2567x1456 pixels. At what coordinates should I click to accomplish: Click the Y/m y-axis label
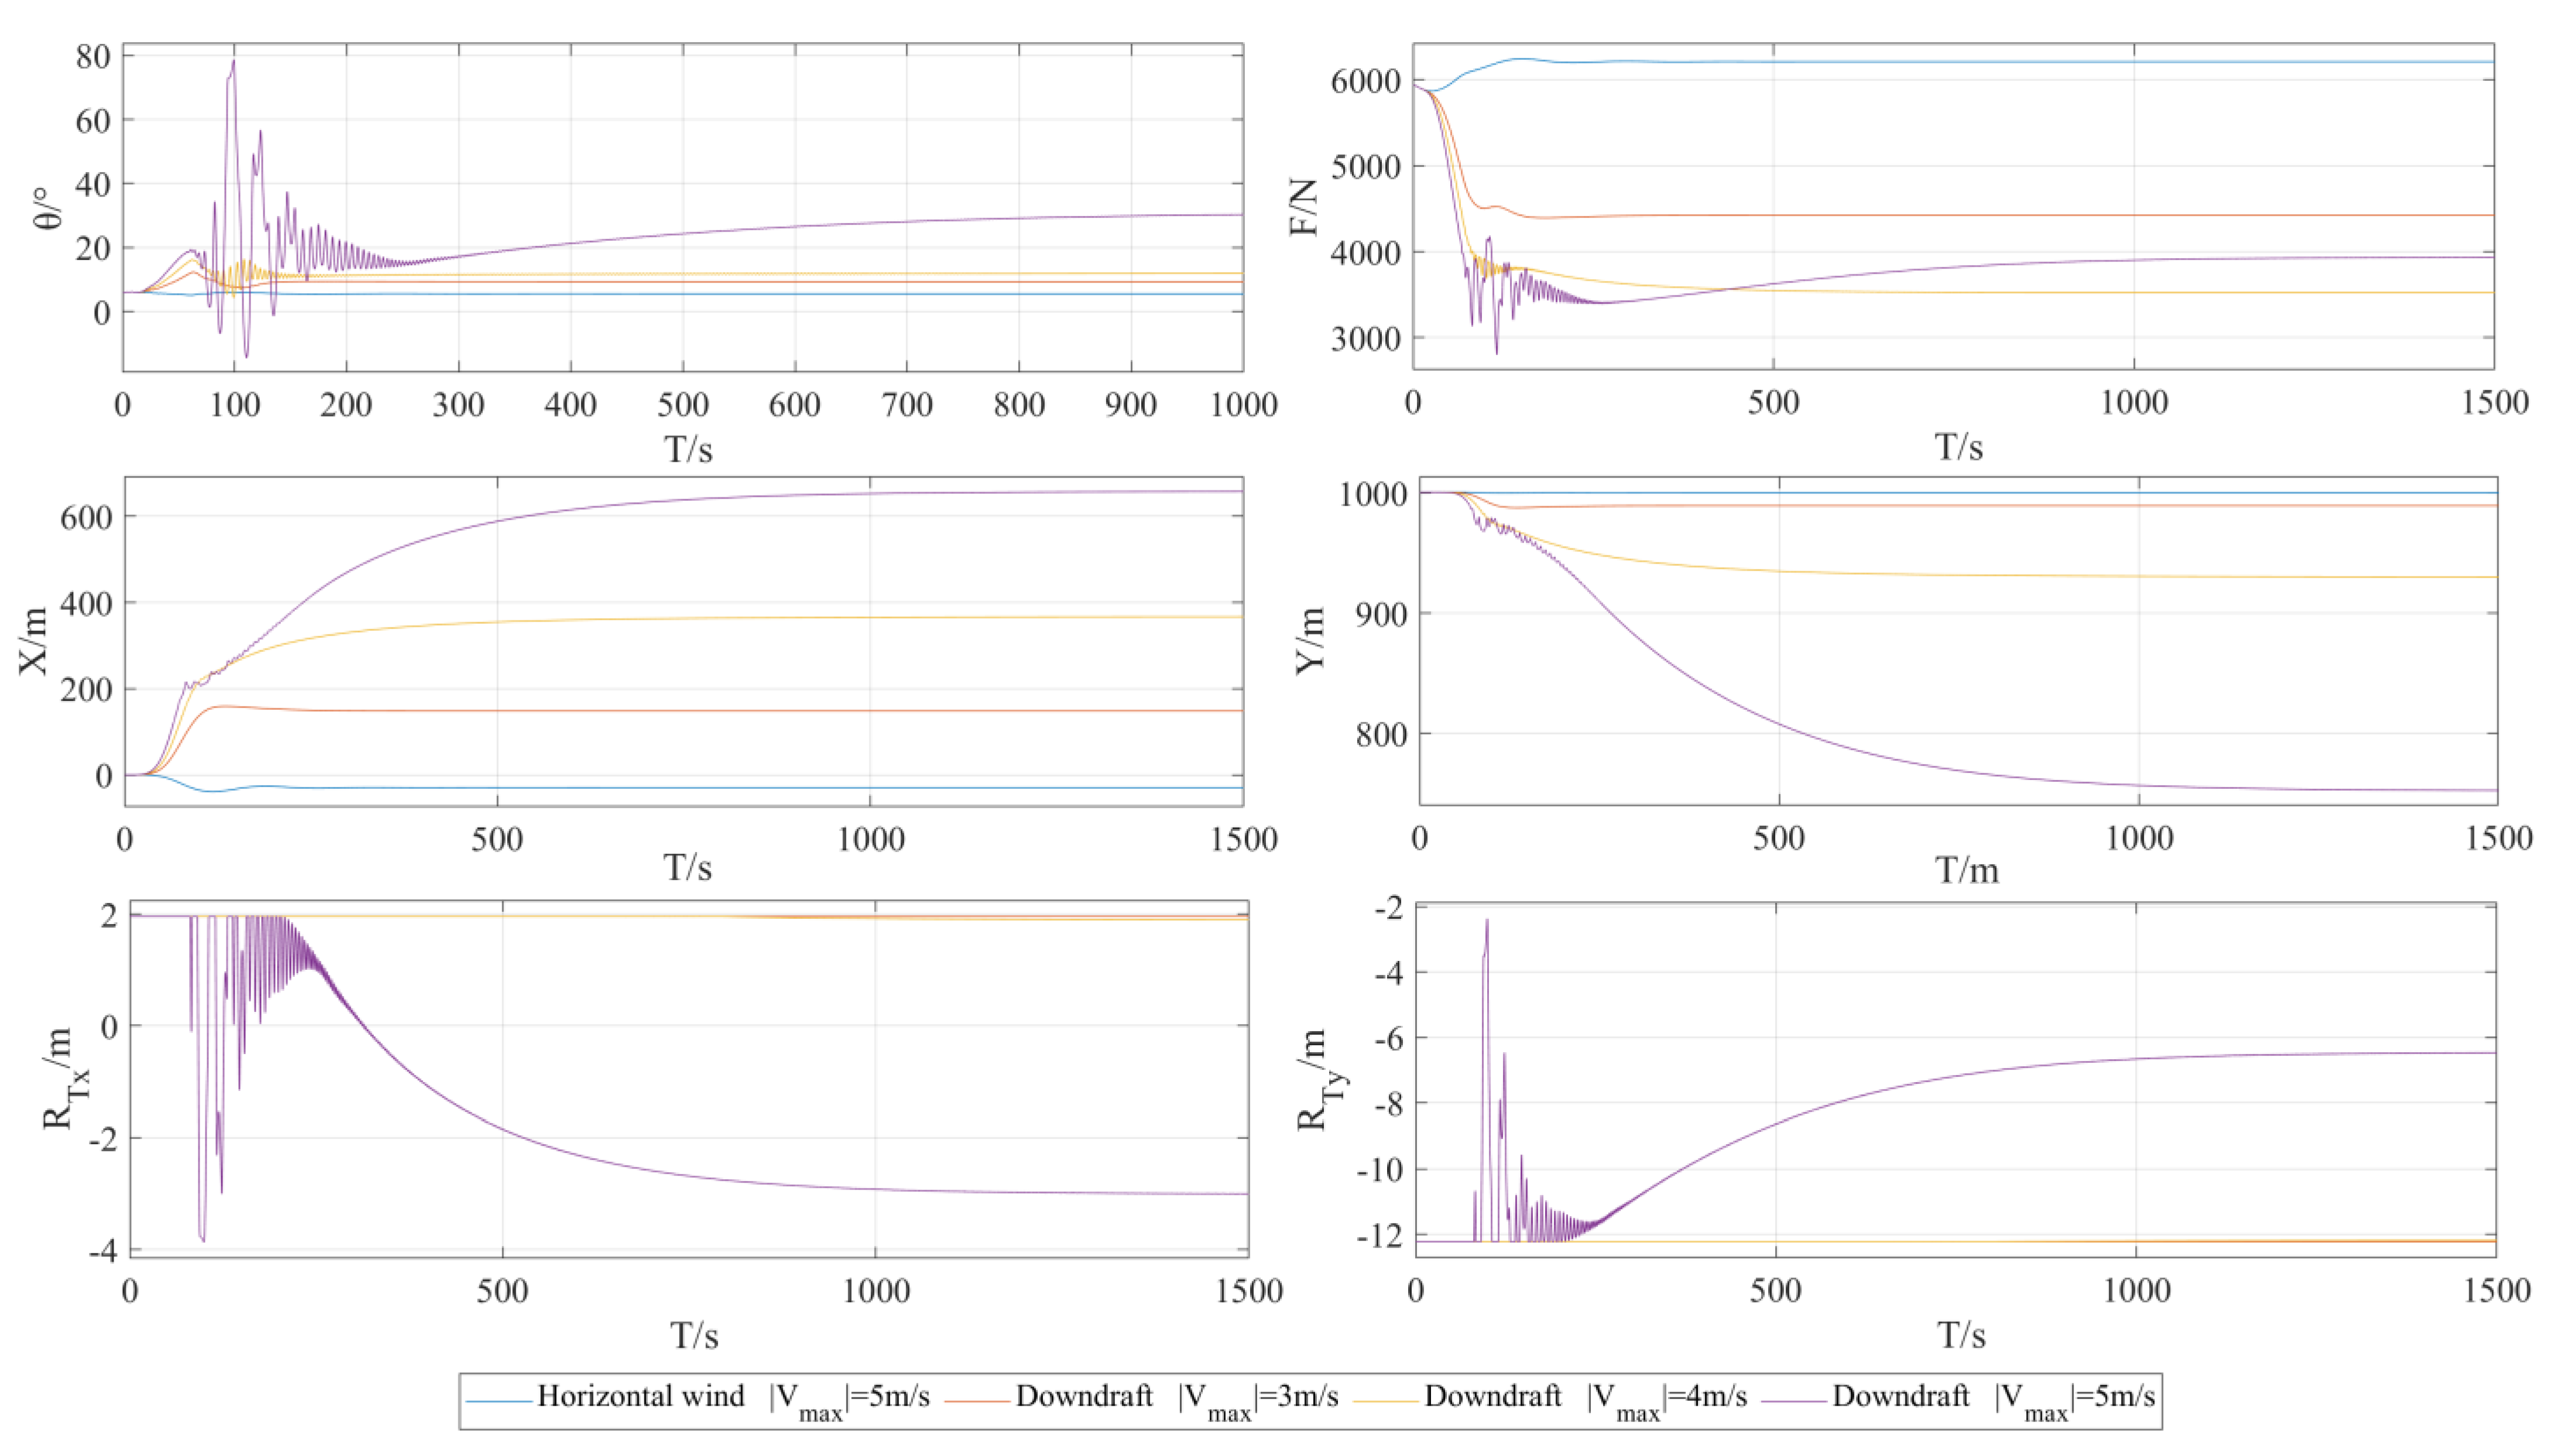(x=1309, y=641)
